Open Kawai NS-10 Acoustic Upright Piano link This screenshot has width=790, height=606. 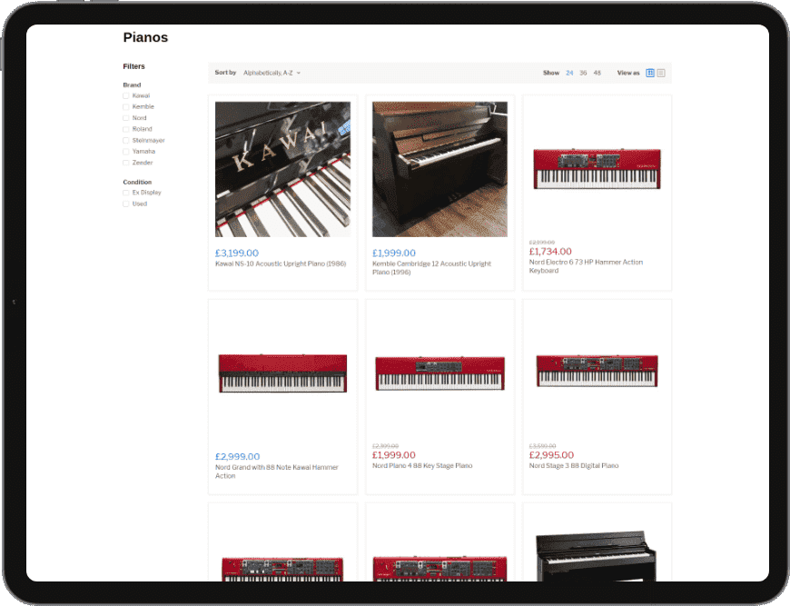pos(280,264)
